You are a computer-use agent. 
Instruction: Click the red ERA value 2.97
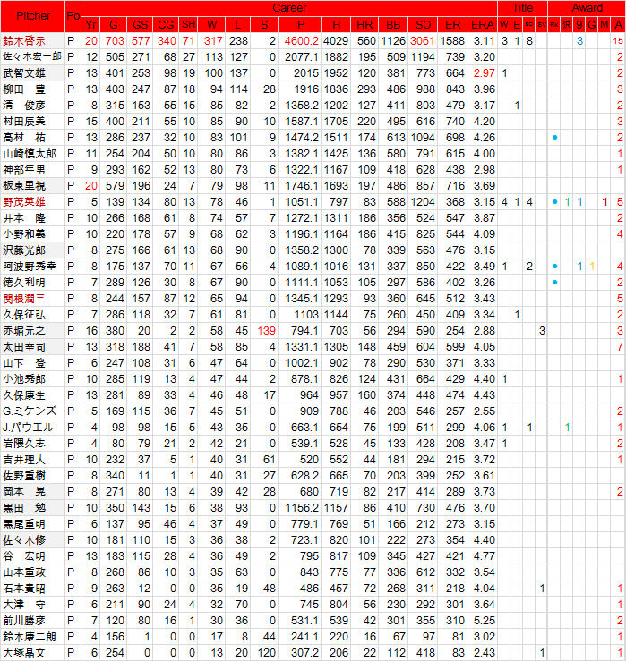[484, 73]
